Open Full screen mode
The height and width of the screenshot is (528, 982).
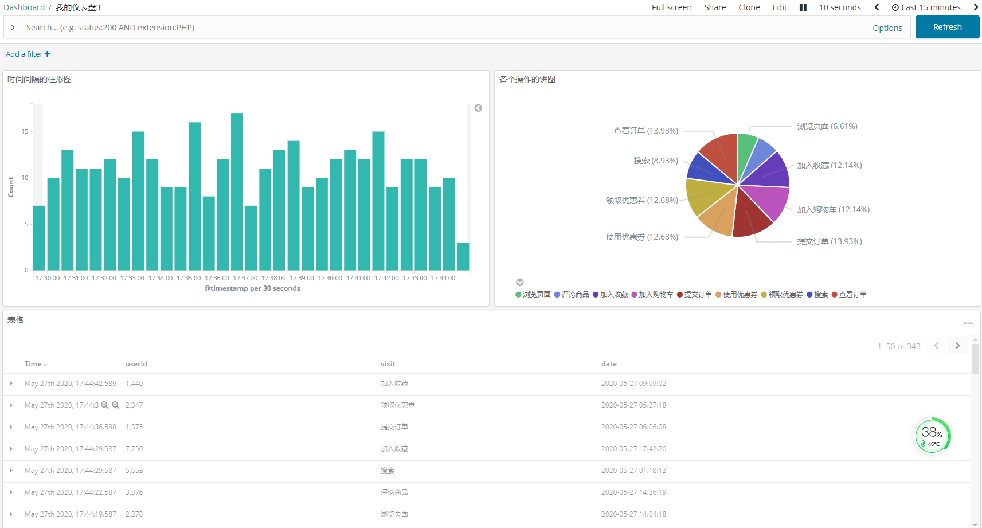tap(671, 7)
